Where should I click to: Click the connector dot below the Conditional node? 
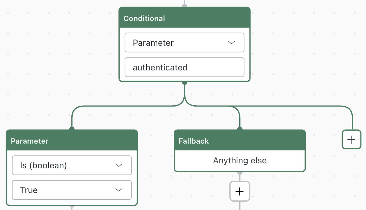coord(185,82)
